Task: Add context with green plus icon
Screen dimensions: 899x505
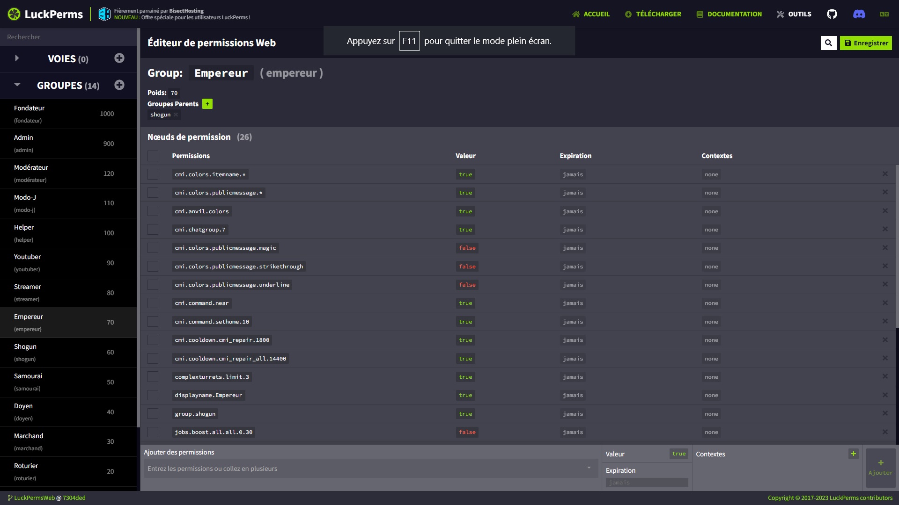Action: pyautogui.click(x=853, y=454)
